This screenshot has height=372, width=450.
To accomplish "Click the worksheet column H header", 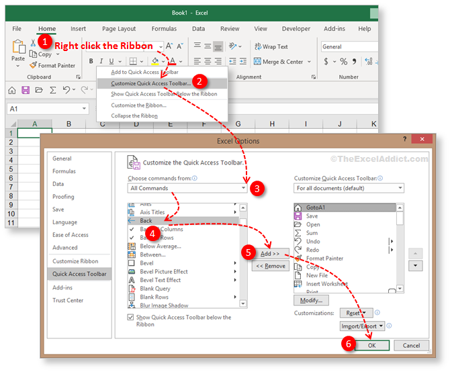I will click(272, 124).
